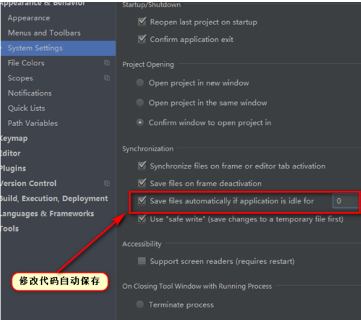Disable Save files automatically if idle
The image size is (361, 320).
point(142,201)
